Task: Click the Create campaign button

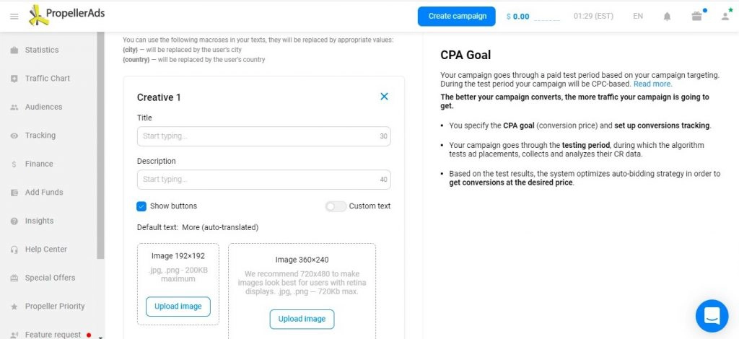Action: pos(456,16)
